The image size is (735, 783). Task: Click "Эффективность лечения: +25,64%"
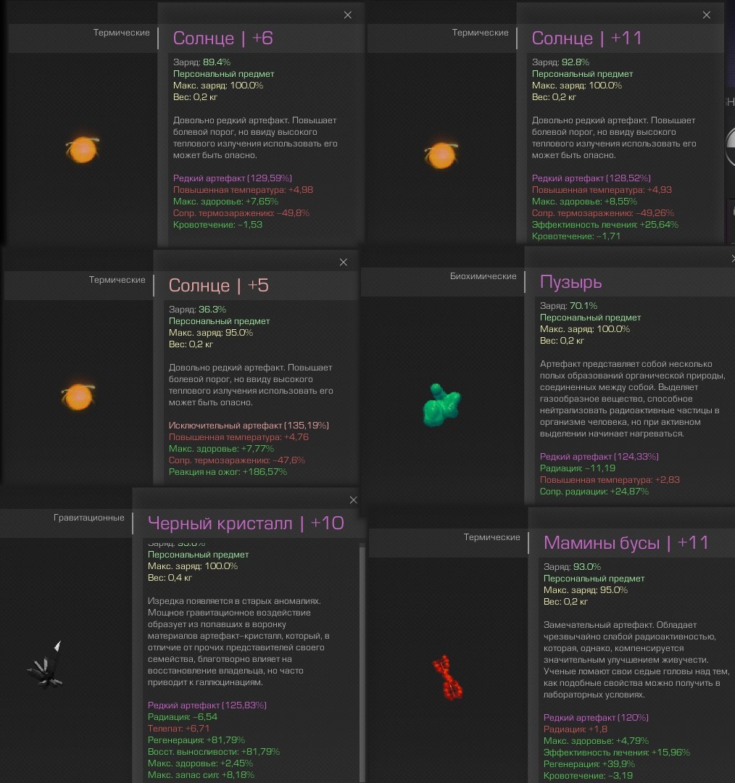click(x=605, y=225)
